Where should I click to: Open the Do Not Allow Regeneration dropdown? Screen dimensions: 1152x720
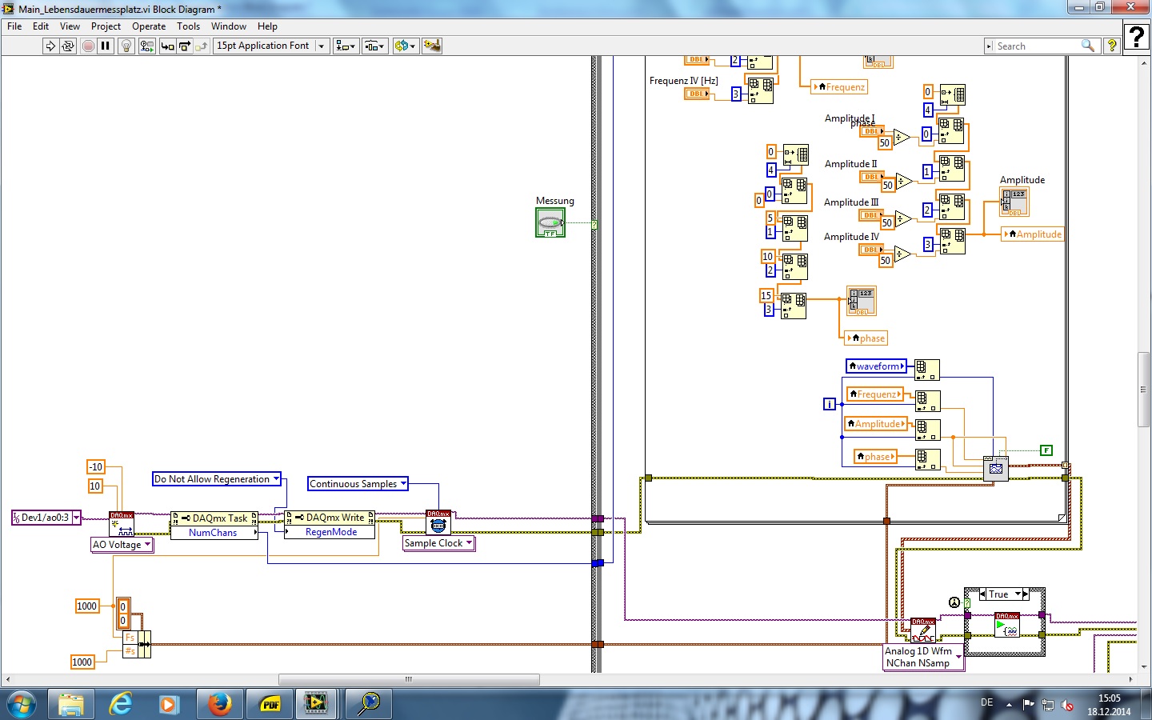(276, 479)
